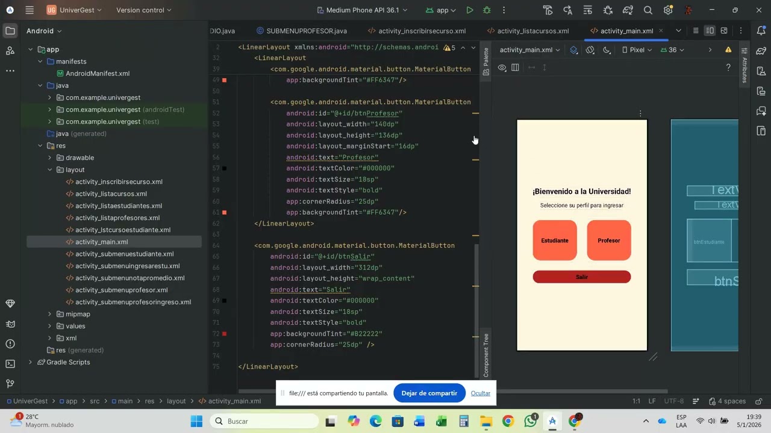Run the app with the green play icon
Image resolution: width=771 pixels, height=433 pixels.
coord(470,10)
